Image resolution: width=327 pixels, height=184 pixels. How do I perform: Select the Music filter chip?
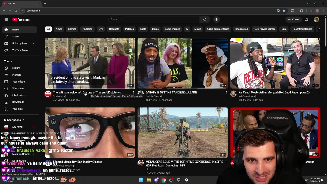(155, 29)
